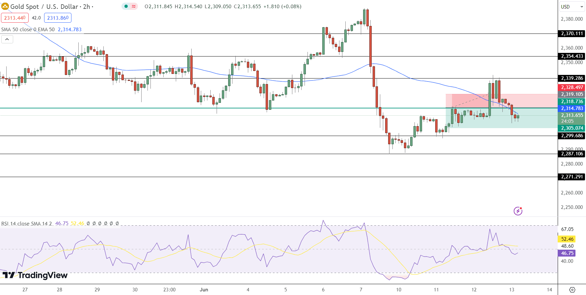Click the current price 2,313.655 label
The width and height of the screenshot is (586, 295).
click(x=572, y=115)
